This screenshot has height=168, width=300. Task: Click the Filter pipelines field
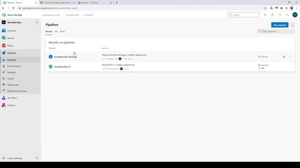276,31
